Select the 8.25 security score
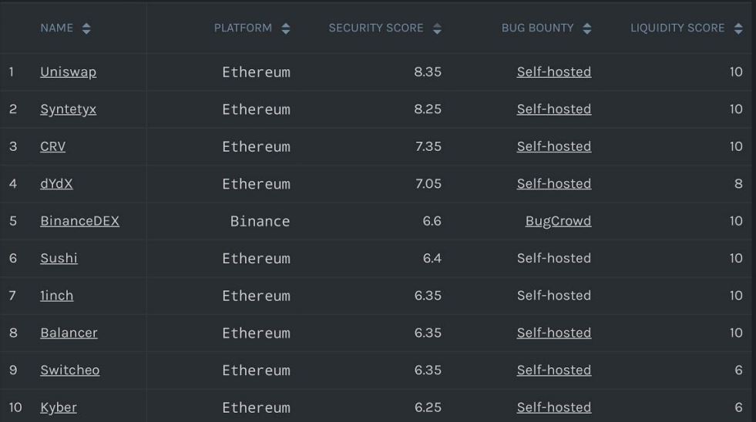Screen dimensions: 756x422 tap(428, 109)
